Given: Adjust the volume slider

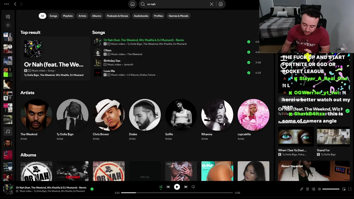Looking at the screenshot, I should tap(331, 189).
